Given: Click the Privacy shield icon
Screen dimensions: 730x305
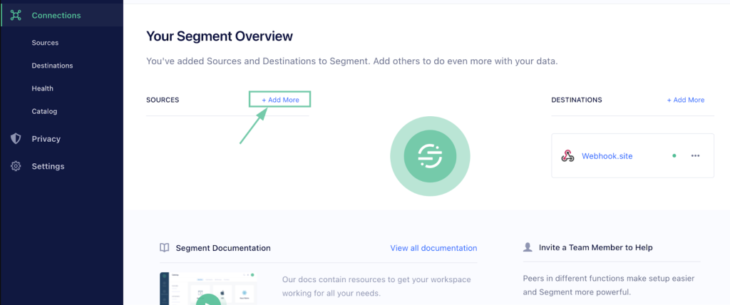Looking at the screenshot, I should [x=16, y=139].
